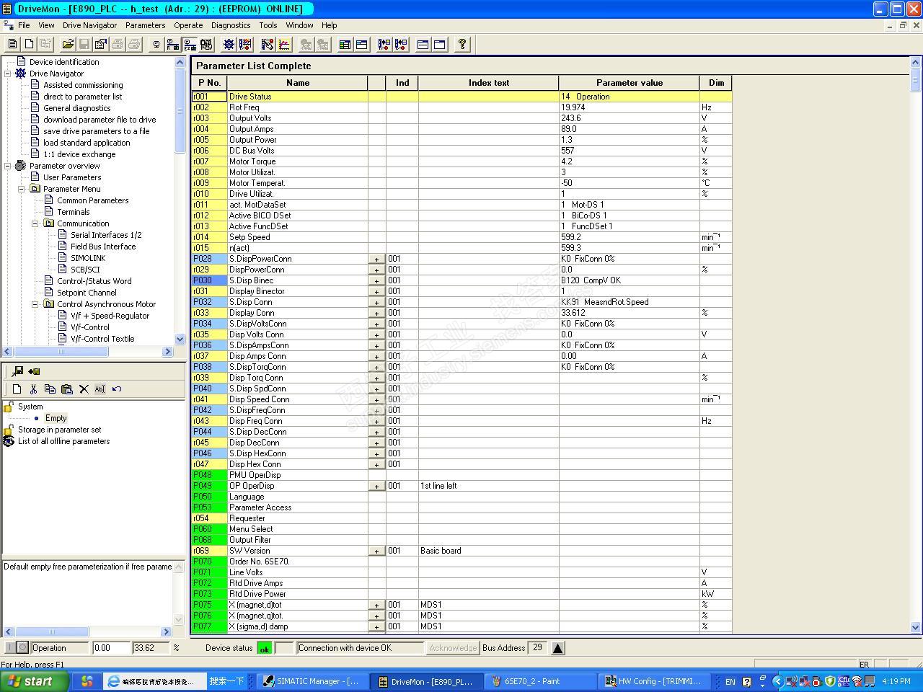Image resolution: width=923 pixels, height=692 pixels.
Task: Click the black up-arrow beside Bus Address
Action: point(557,648)
